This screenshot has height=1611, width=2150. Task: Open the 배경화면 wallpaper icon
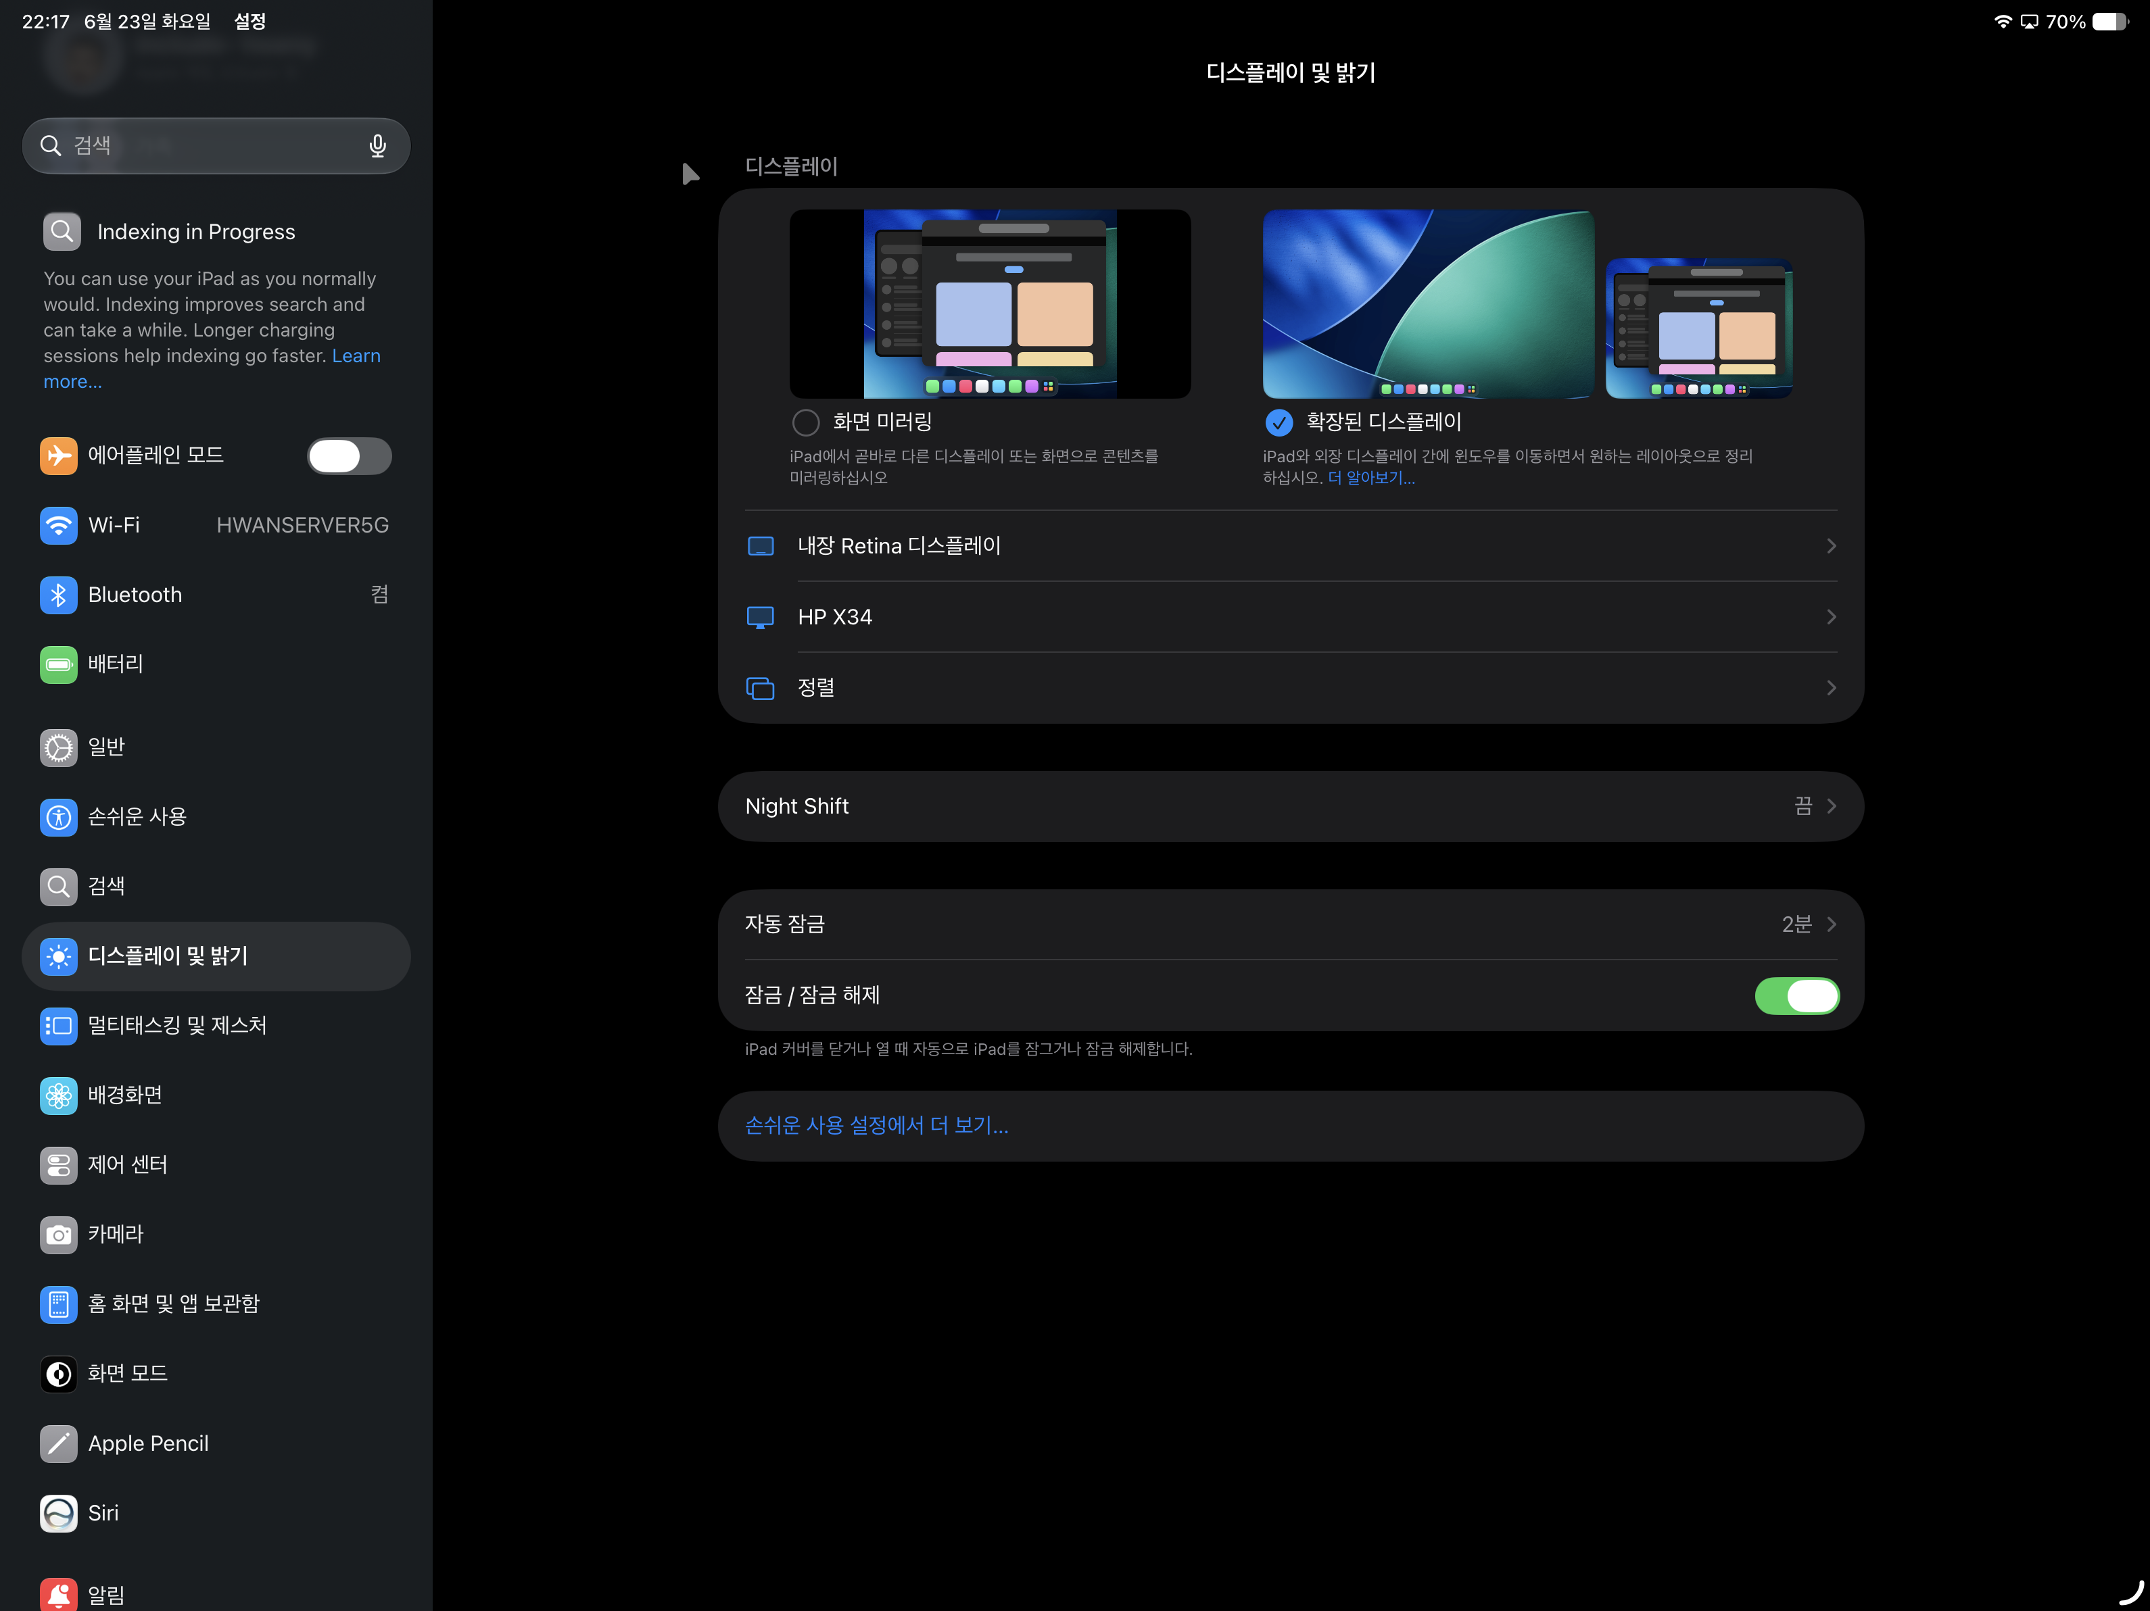(58, 1096)
